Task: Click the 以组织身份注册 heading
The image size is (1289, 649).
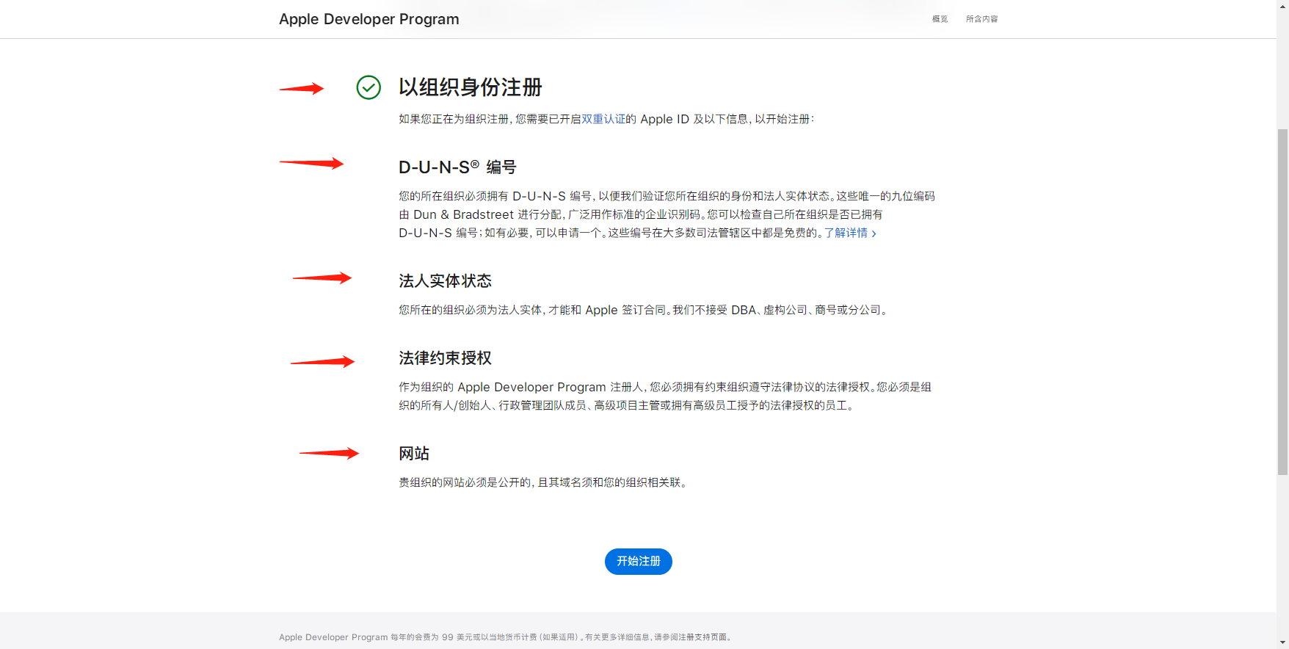Action: [x=471, y=87]
